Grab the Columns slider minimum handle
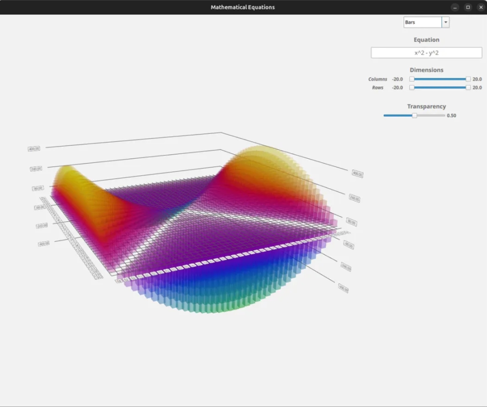 [412, 79]
